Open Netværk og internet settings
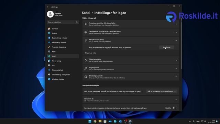 63,42
